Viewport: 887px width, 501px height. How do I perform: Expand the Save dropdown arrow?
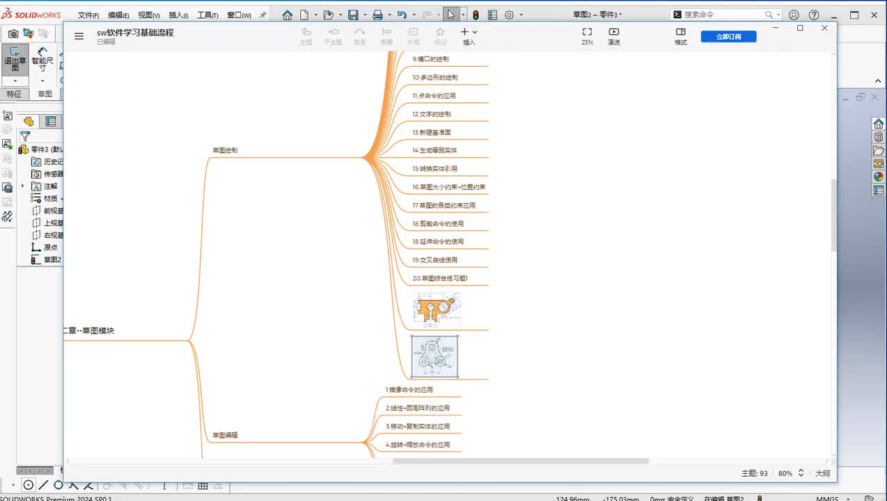[365, 15]
